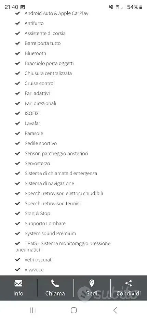147x319 pixels.
Task: Tap the Sensori parcheggio posteriori text
Action: [x=56, y=153]
